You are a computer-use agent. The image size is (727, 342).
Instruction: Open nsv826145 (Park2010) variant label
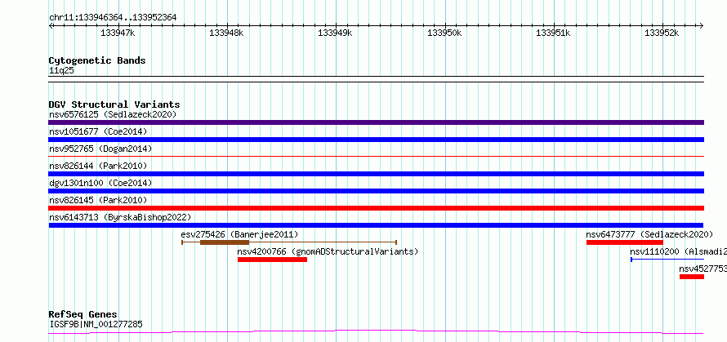[98, 200]
